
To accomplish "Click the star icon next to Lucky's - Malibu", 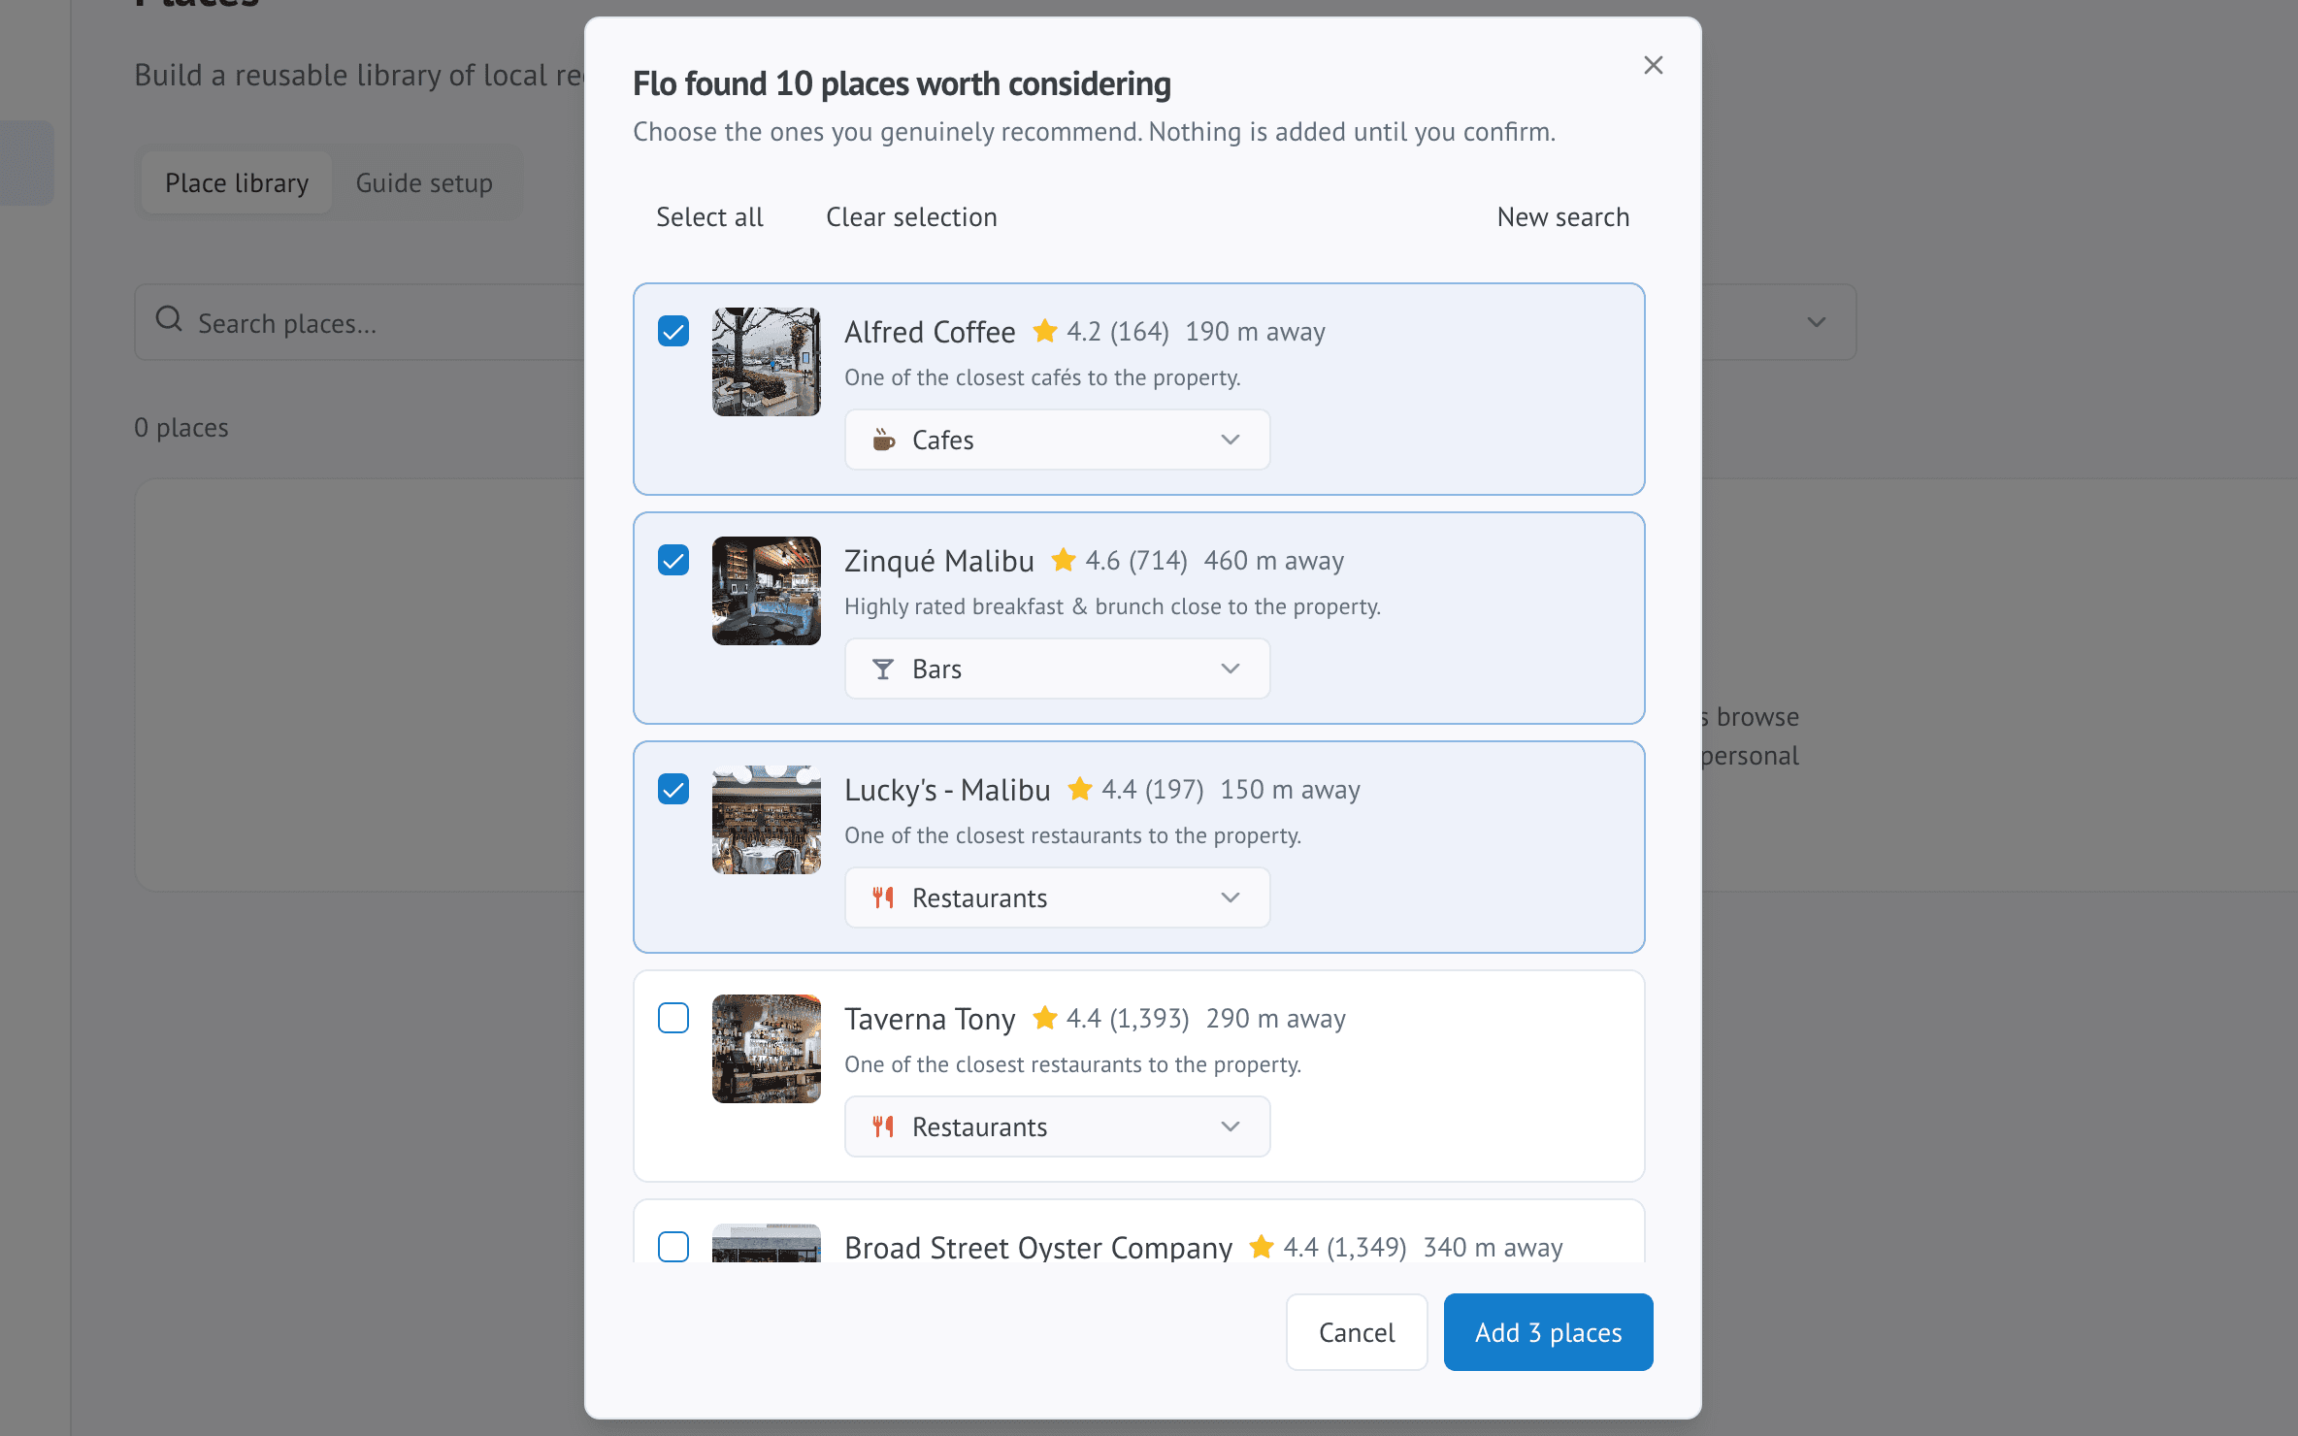I will tap(1080, 789).
